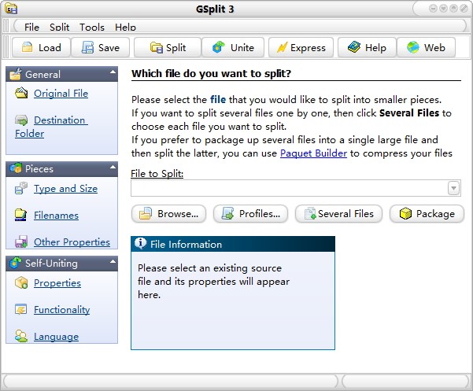Open the Split menu in menu bar
This screenshot has height=391, width=473.
pos(59,28)
